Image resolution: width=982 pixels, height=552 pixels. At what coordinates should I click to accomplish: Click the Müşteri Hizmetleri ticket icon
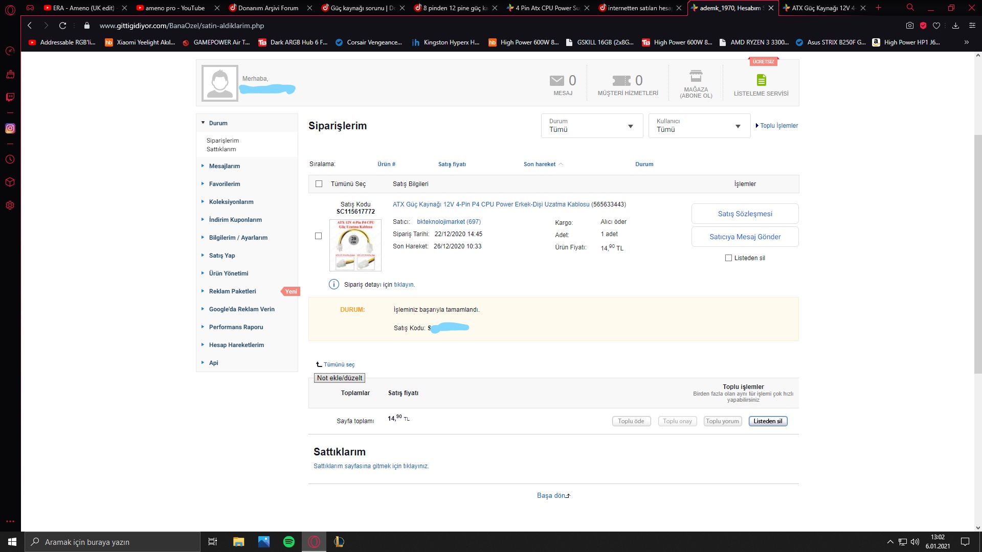pos(621,81)
